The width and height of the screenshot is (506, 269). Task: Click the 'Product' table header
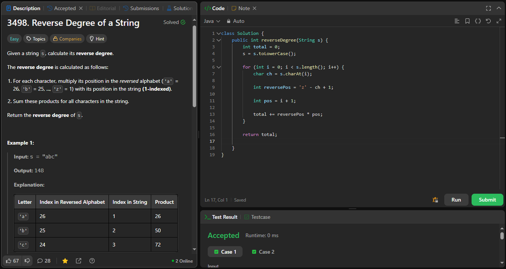[164, 202]
